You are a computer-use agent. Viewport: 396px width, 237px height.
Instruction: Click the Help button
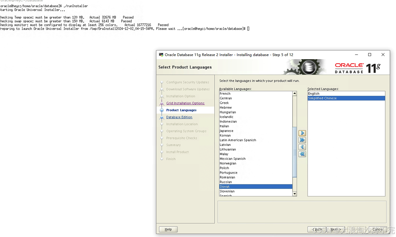(168, 229)
